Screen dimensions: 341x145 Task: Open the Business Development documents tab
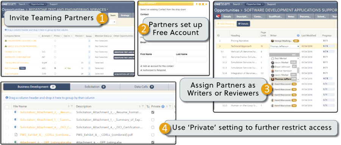pyautogui.click(x=36, y=87)
